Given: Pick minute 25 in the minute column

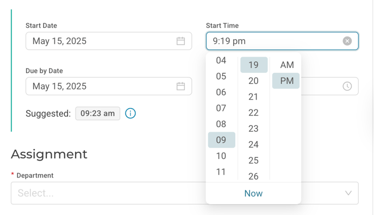Looking at the screenshot, I should point(254,160).
